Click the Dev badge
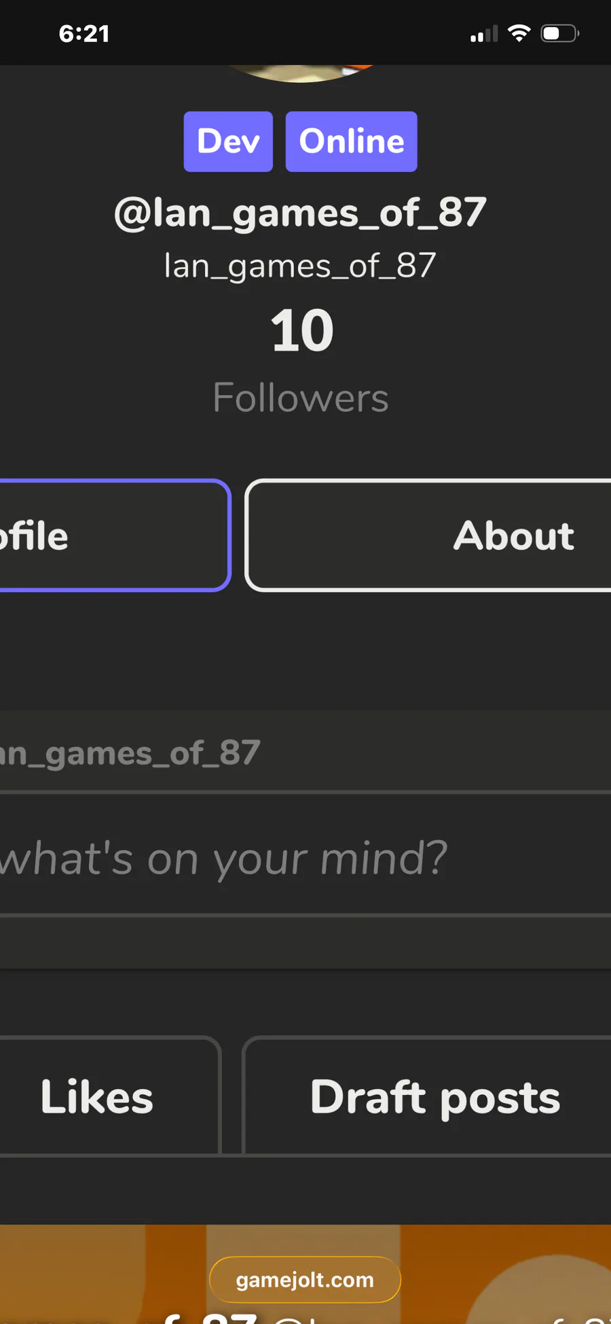This screenshot has height=1324, width=611. coord(228,141)
